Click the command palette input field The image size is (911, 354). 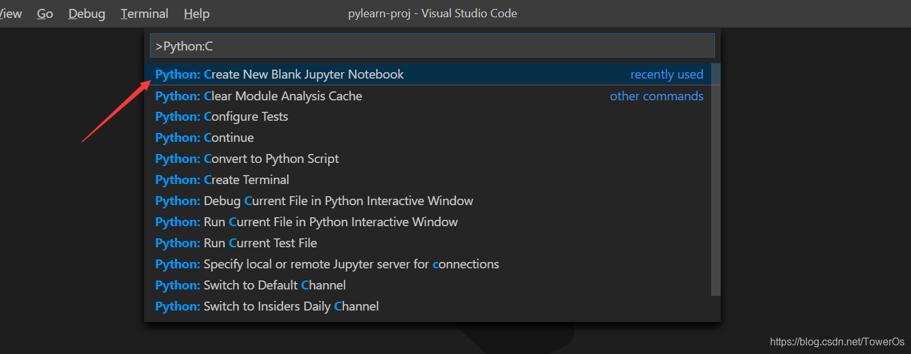(x=432, y=46)
